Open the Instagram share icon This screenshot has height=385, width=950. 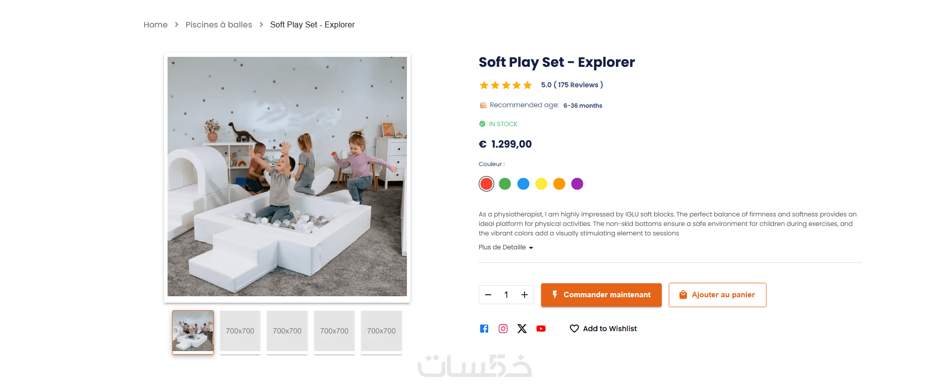tap(503, 329)
